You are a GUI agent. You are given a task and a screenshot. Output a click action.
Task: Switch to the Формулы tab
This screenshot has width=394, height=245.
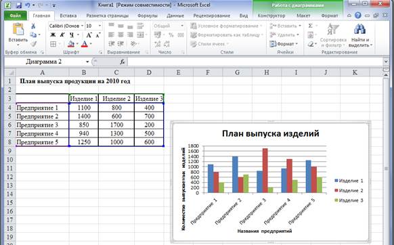[x=148, y=16]
